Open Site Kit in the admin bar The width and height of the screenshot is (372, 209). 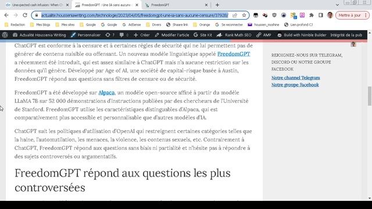pos(203,35)
